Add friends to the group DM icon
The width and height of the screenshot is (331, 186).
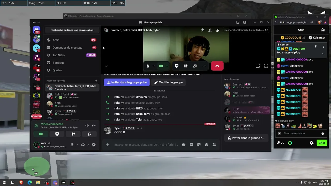(x=210, y=30)
